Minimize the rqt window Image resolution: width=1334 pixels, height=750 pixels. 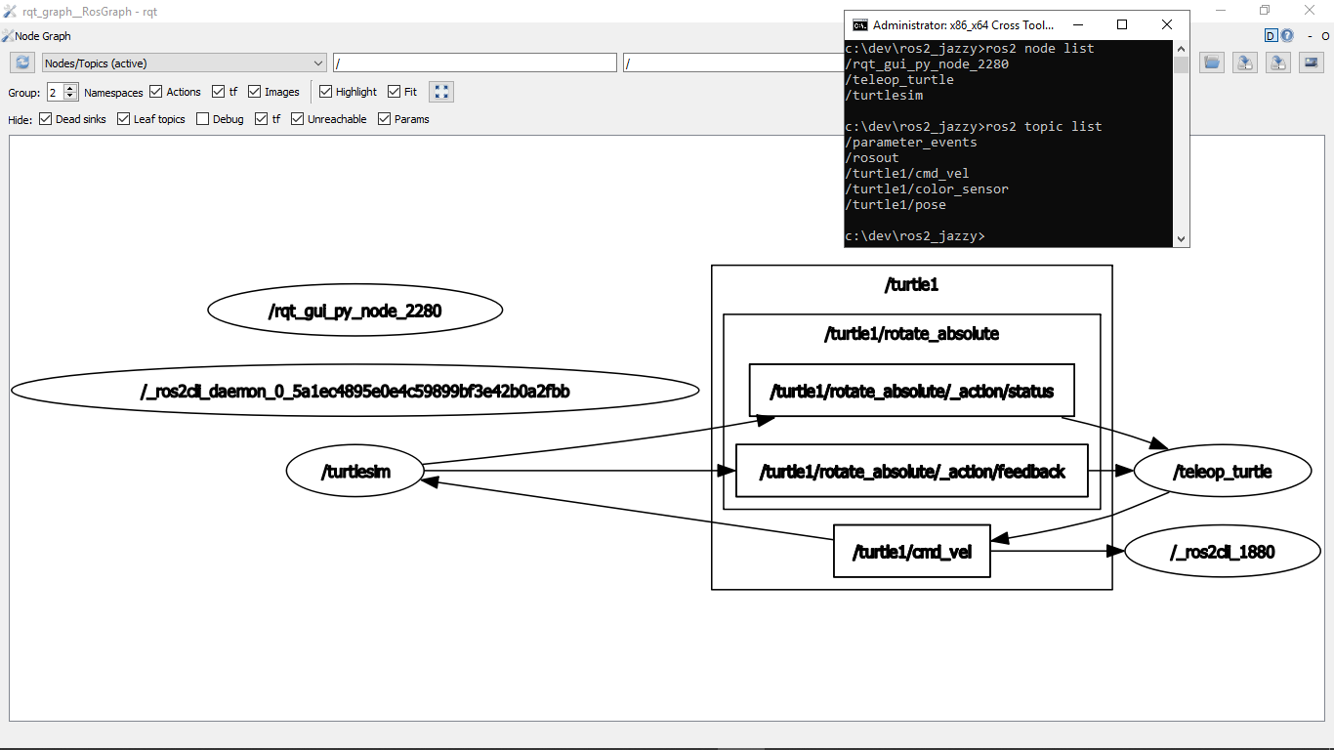tap(1221, 11)
